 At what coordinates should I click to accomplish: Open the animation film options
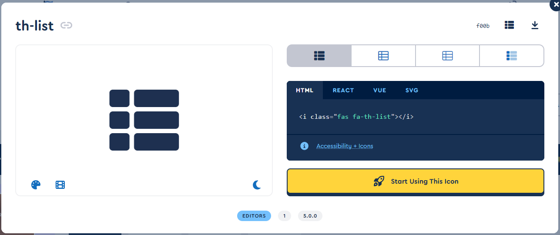(60, 185)
